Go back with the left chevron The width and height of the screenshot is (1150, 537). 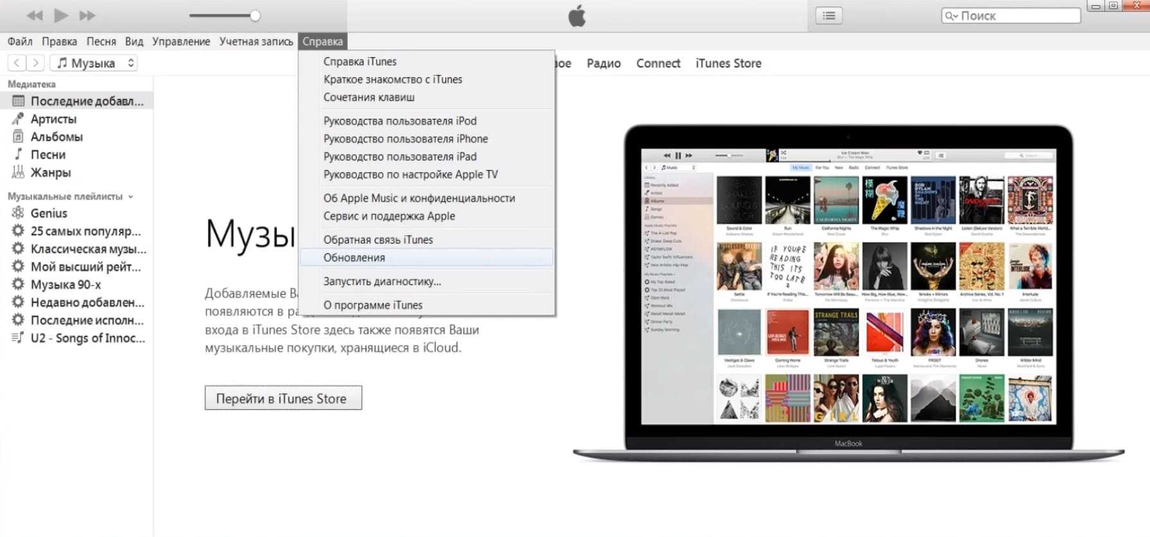tap(17, 62)
